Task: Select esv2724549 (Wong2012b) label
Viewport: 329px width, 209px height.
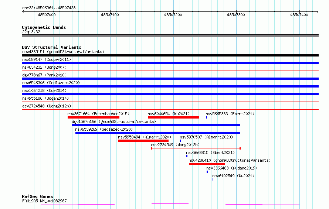Action: [175, 145]
